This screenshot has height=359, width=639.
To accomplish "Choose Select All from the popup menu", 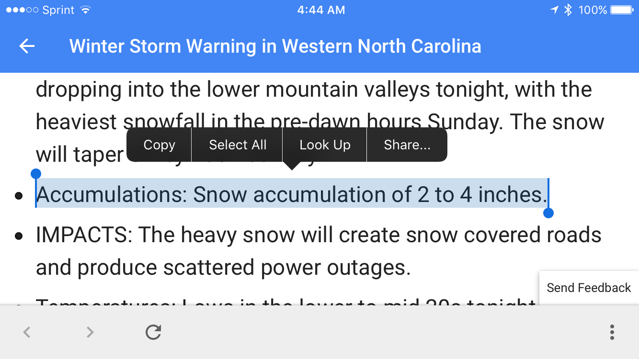I will click(x=238, y=145).
